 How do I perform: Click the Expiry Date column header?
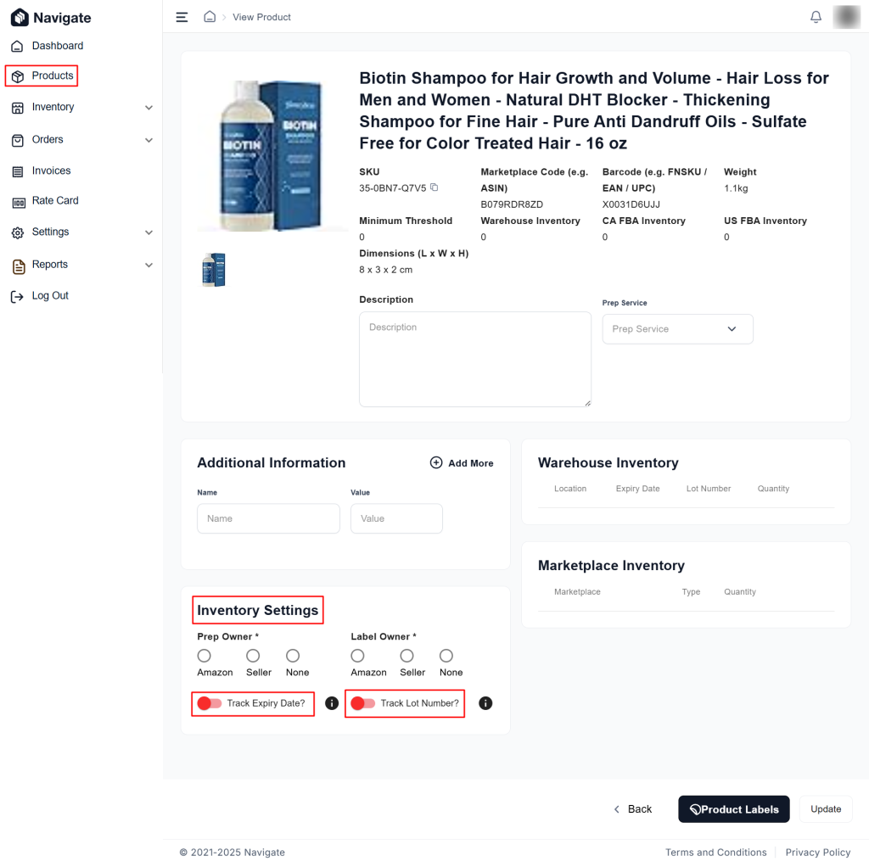coord(637,489)
